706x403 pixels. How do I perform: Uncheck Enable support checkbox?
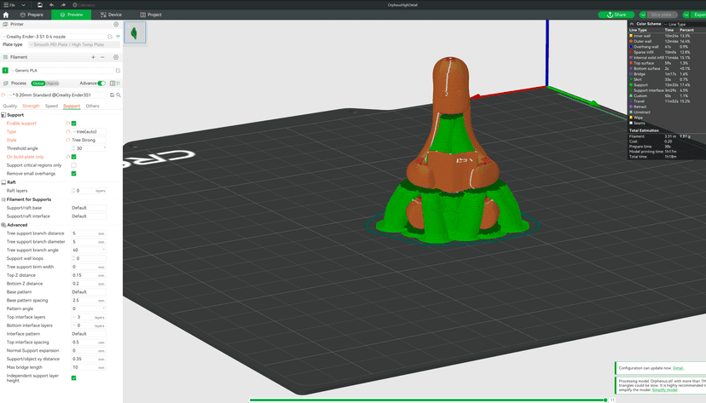[74, 124]
